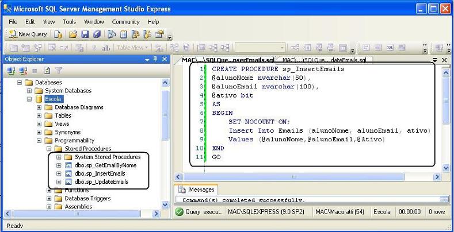Expand the System Databases node
Image resolution: width=454 pixels, height=232 pixels.
click(x=29, y=91)
